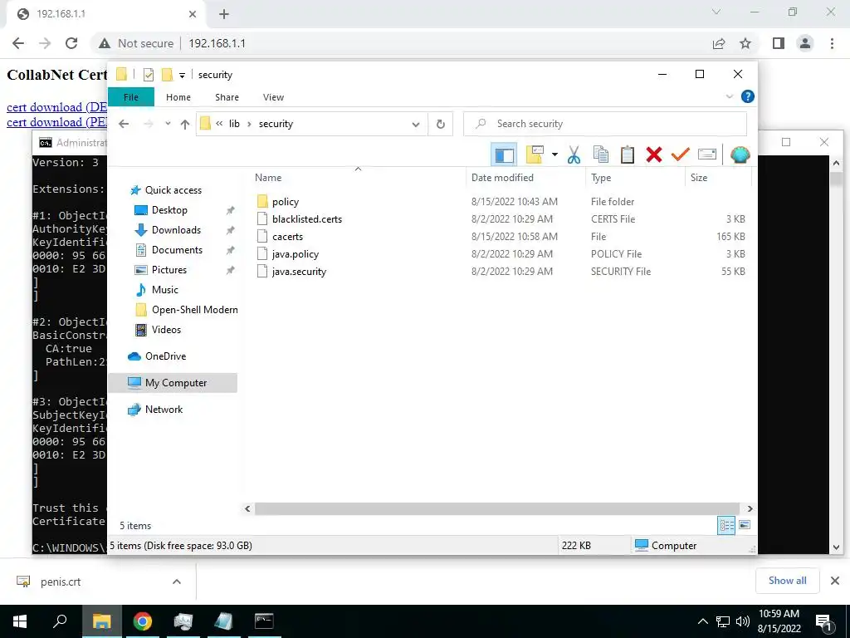Select Documents in navigation pane
850x638 pixels.
coord(177,250)
